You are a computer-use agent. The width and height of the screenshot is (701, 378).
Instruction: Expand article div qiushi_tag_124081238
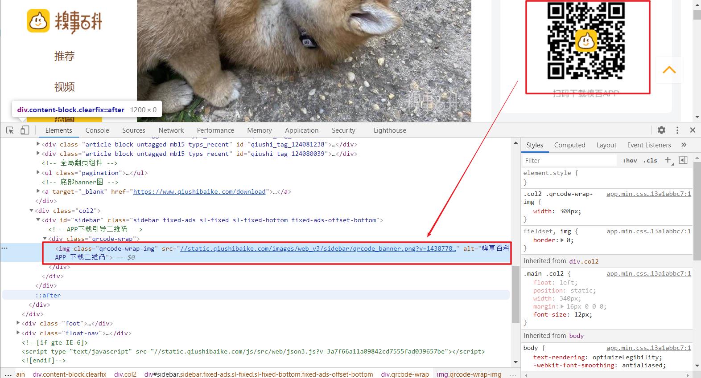pyautogui.click(x=38, y=144)
